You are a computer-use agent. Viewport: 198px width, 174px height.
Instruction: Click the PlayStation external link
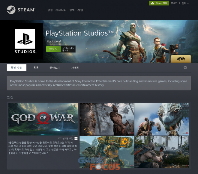(x=54, y=42)
